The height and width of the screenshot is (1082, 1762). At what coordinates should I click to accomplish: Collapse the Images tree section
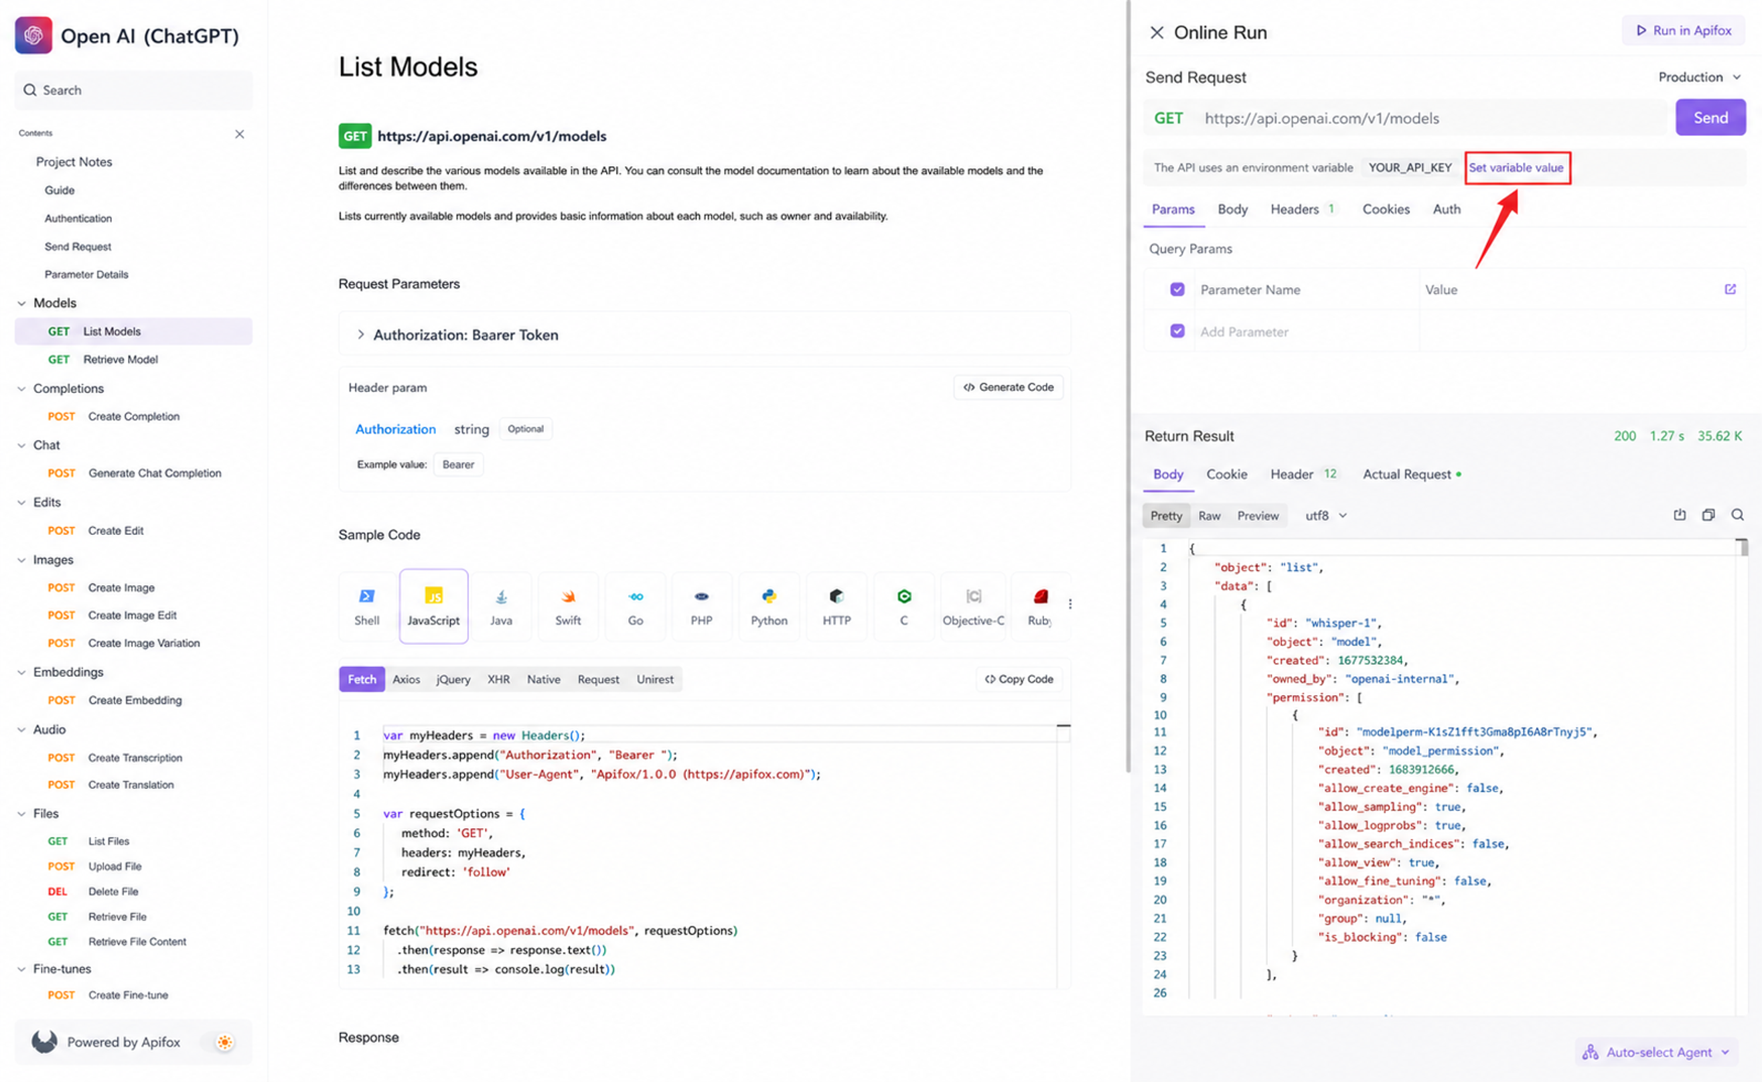pyautogui.click(x=21, y=560)
